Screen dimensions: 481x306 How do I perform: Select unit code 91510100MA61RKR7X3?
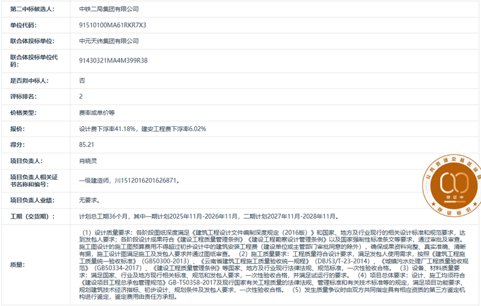[x=112, y=25]
